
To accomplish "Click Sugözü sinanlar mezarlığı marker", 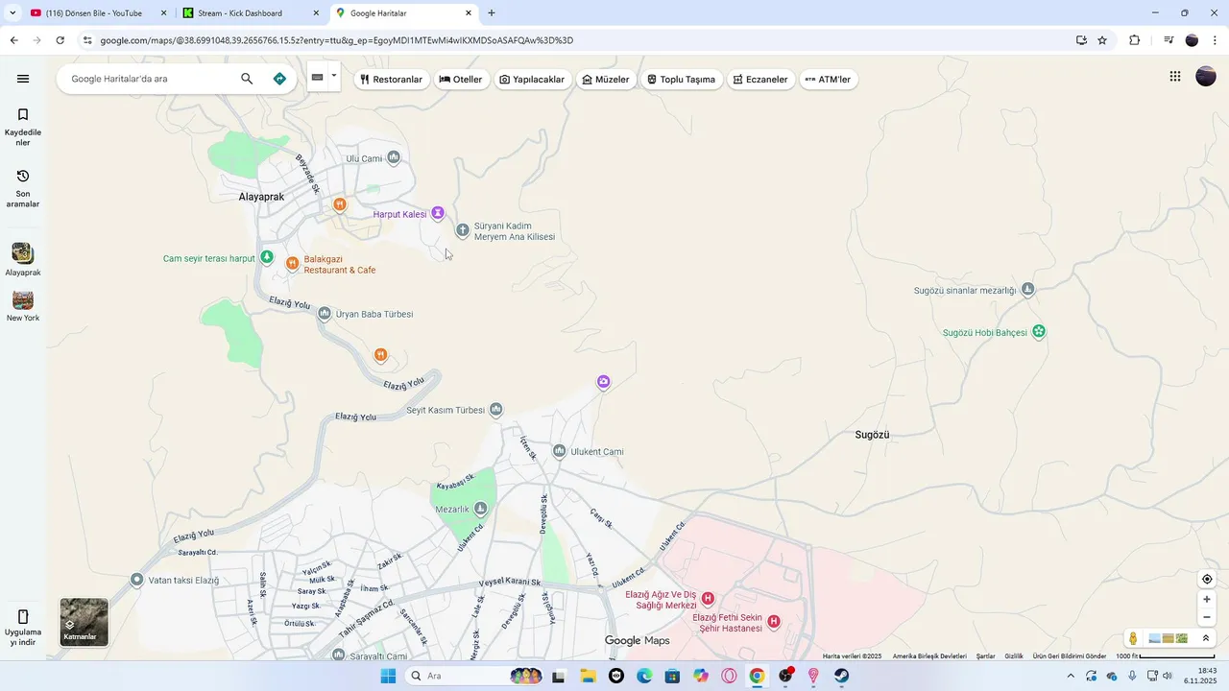I will click(x=1027, y=289).
